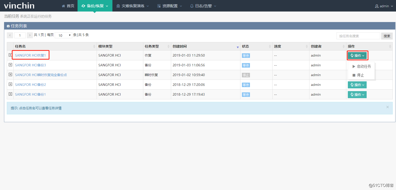Open task SANGFOR HCI瞬时恢复完全备份点
The height and width of the screenshot is (190, 396).
point(41,75)
